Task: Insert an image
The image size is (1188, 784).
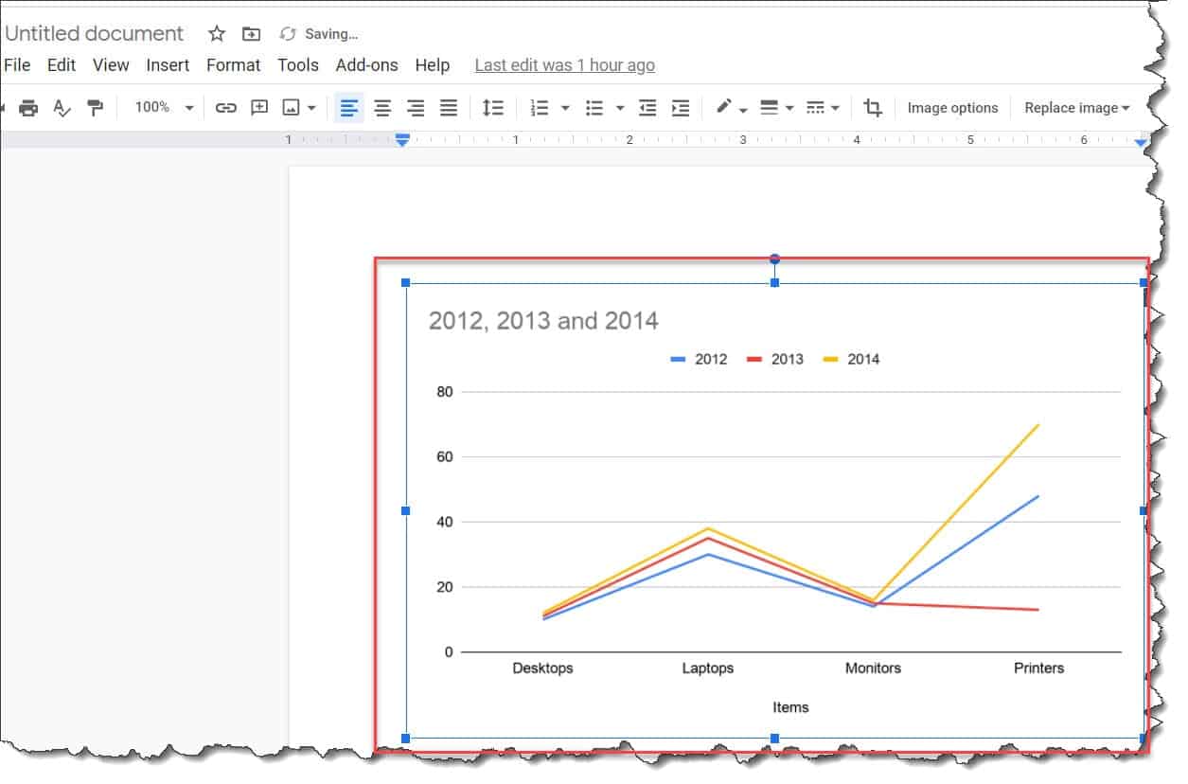Action: 294,107
